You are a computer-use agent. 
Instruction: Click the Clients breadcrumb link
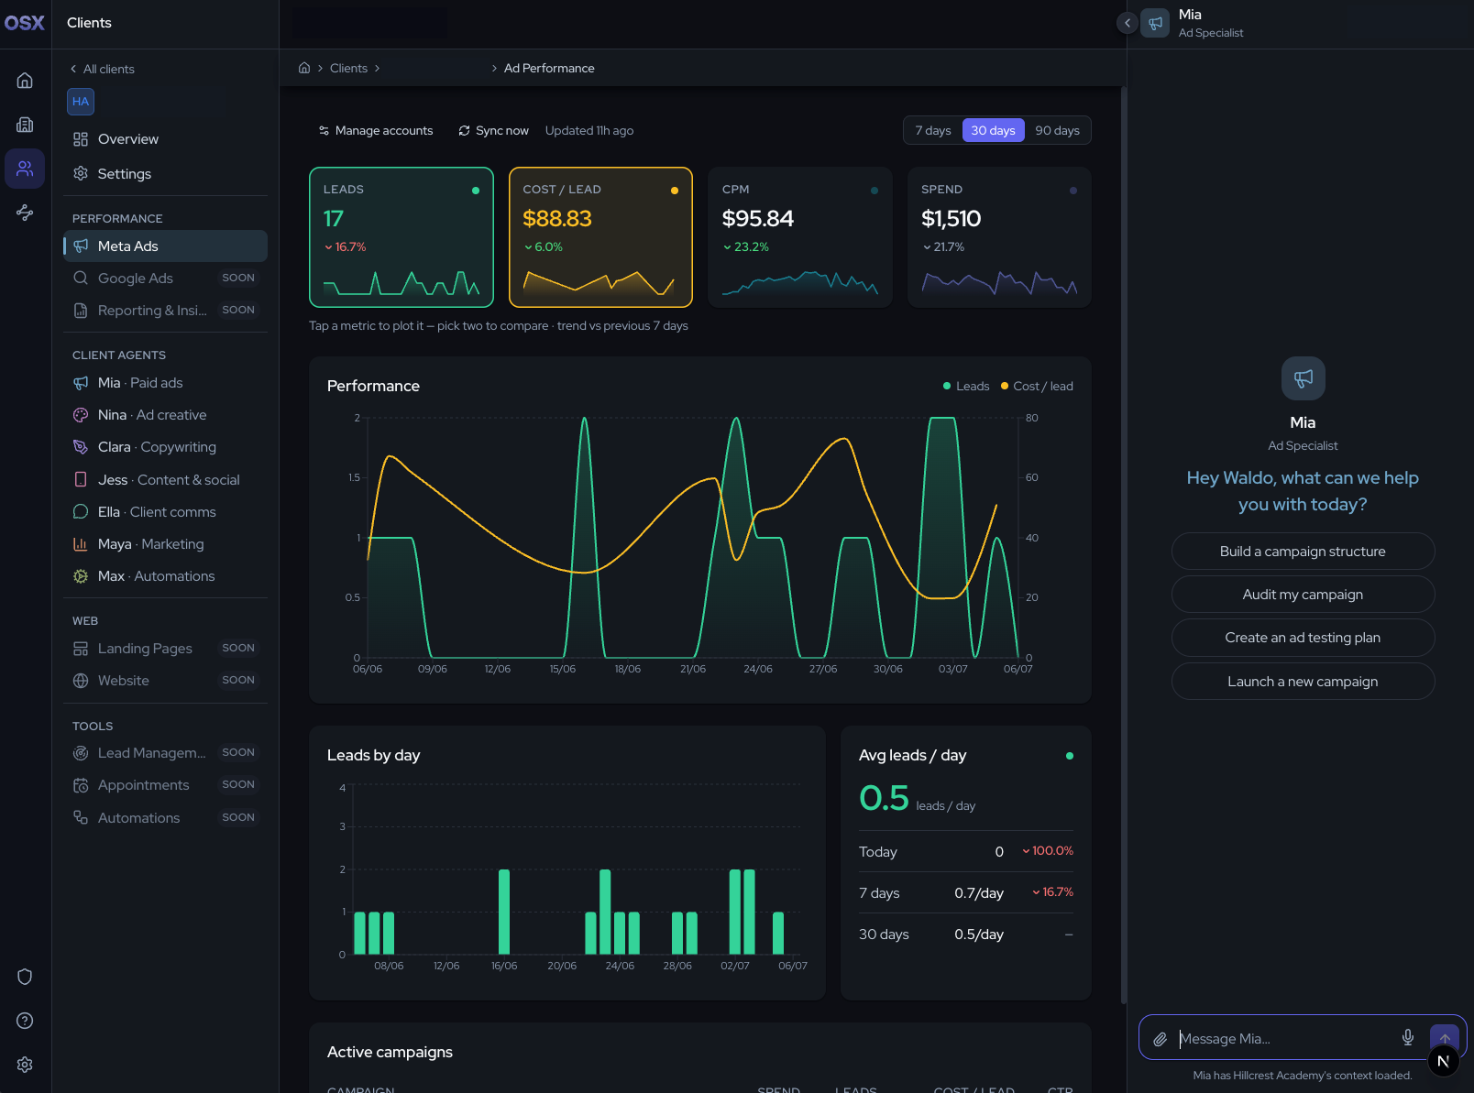coord(348,69)
